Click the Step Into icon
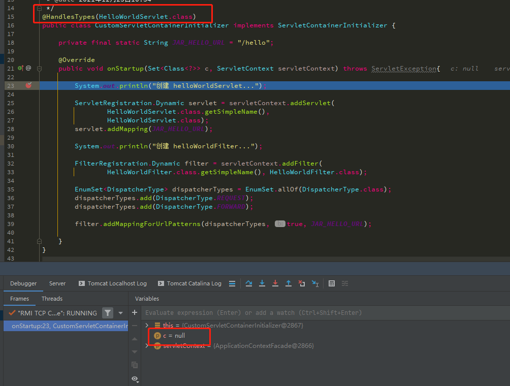This screenshot has height=386, width=510. [x=262, y=283]
